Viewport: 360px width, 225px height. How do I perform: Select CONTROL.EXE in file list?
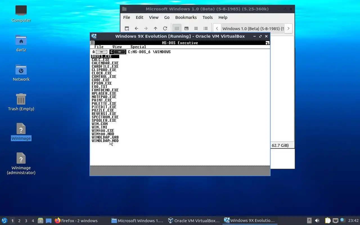coord(104,76)
